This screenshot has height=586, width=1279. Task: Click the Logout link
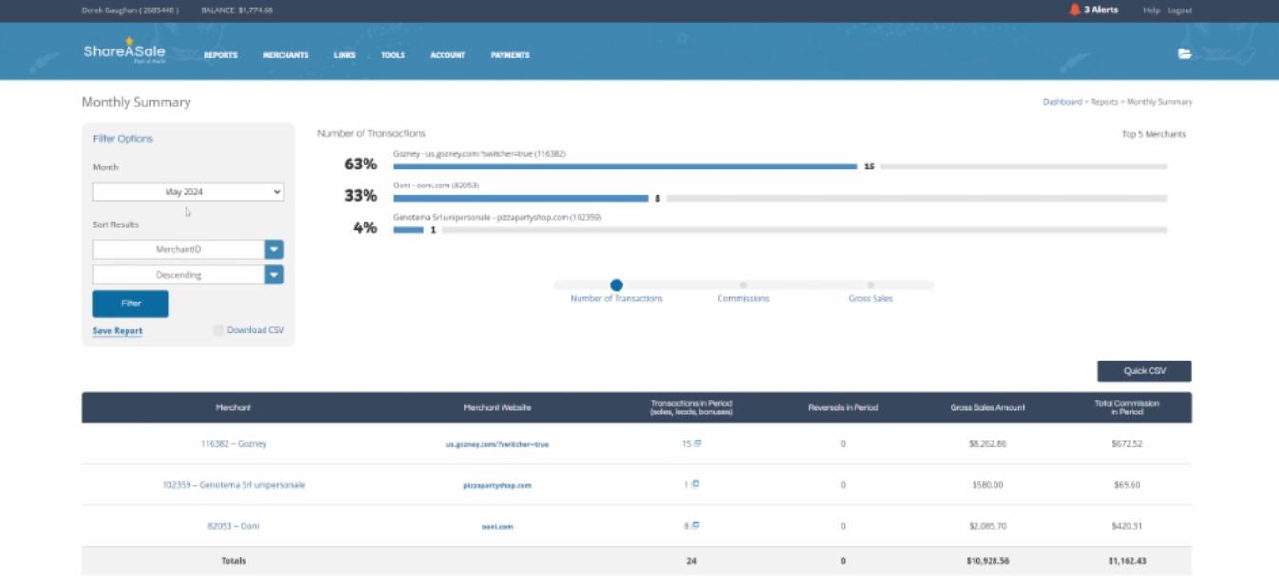(x=1180, y=10)
